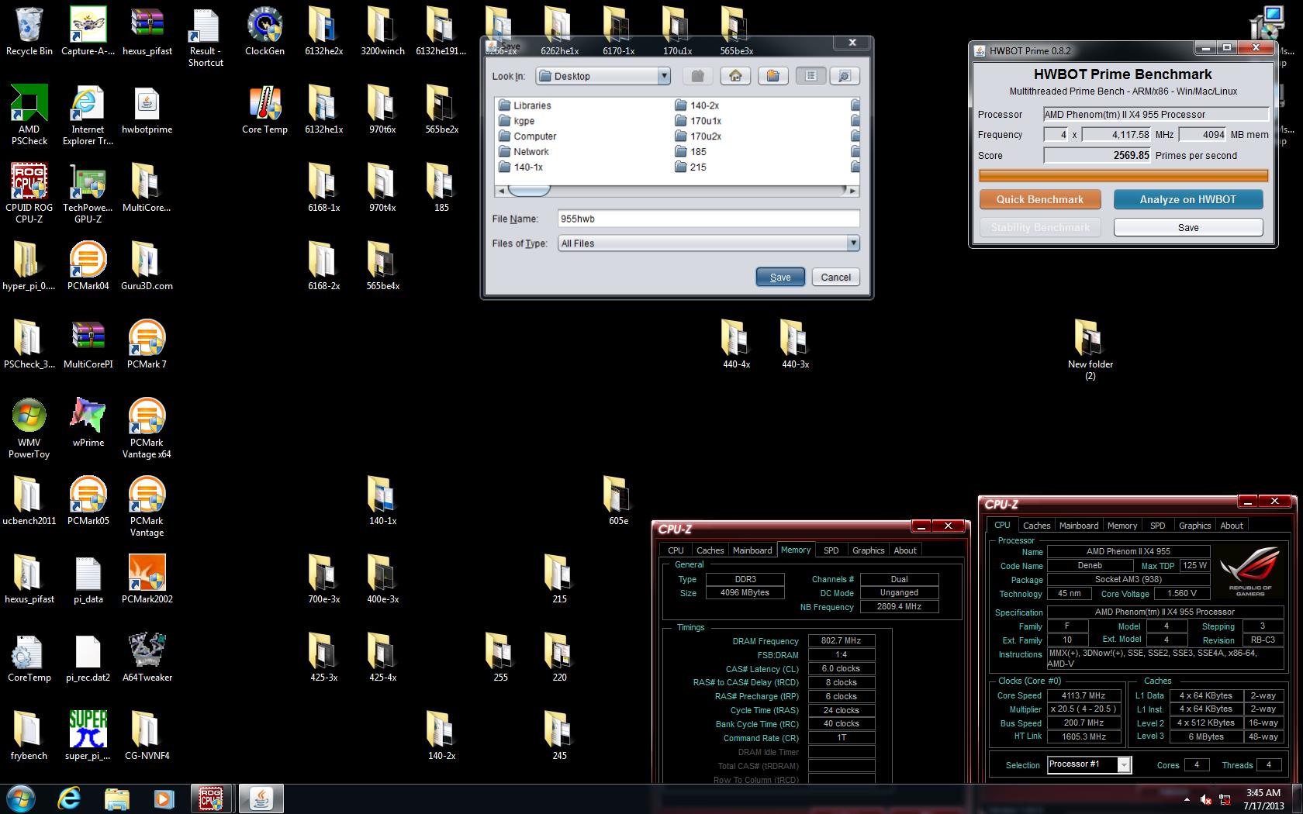Click Save button in HWBOT Prime window
1303x814 pixels.
pos(1188,227)
